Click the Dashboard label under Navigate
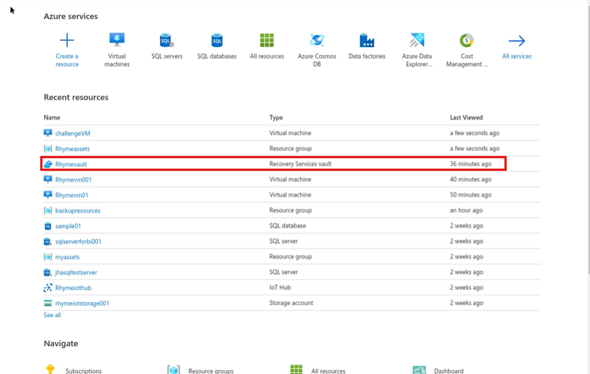Viewport: 590px width, 374px height. (449, 371)
